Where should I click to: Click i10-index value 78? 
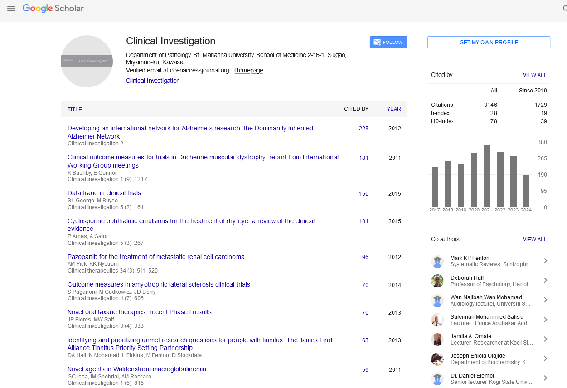pos(494,121)
